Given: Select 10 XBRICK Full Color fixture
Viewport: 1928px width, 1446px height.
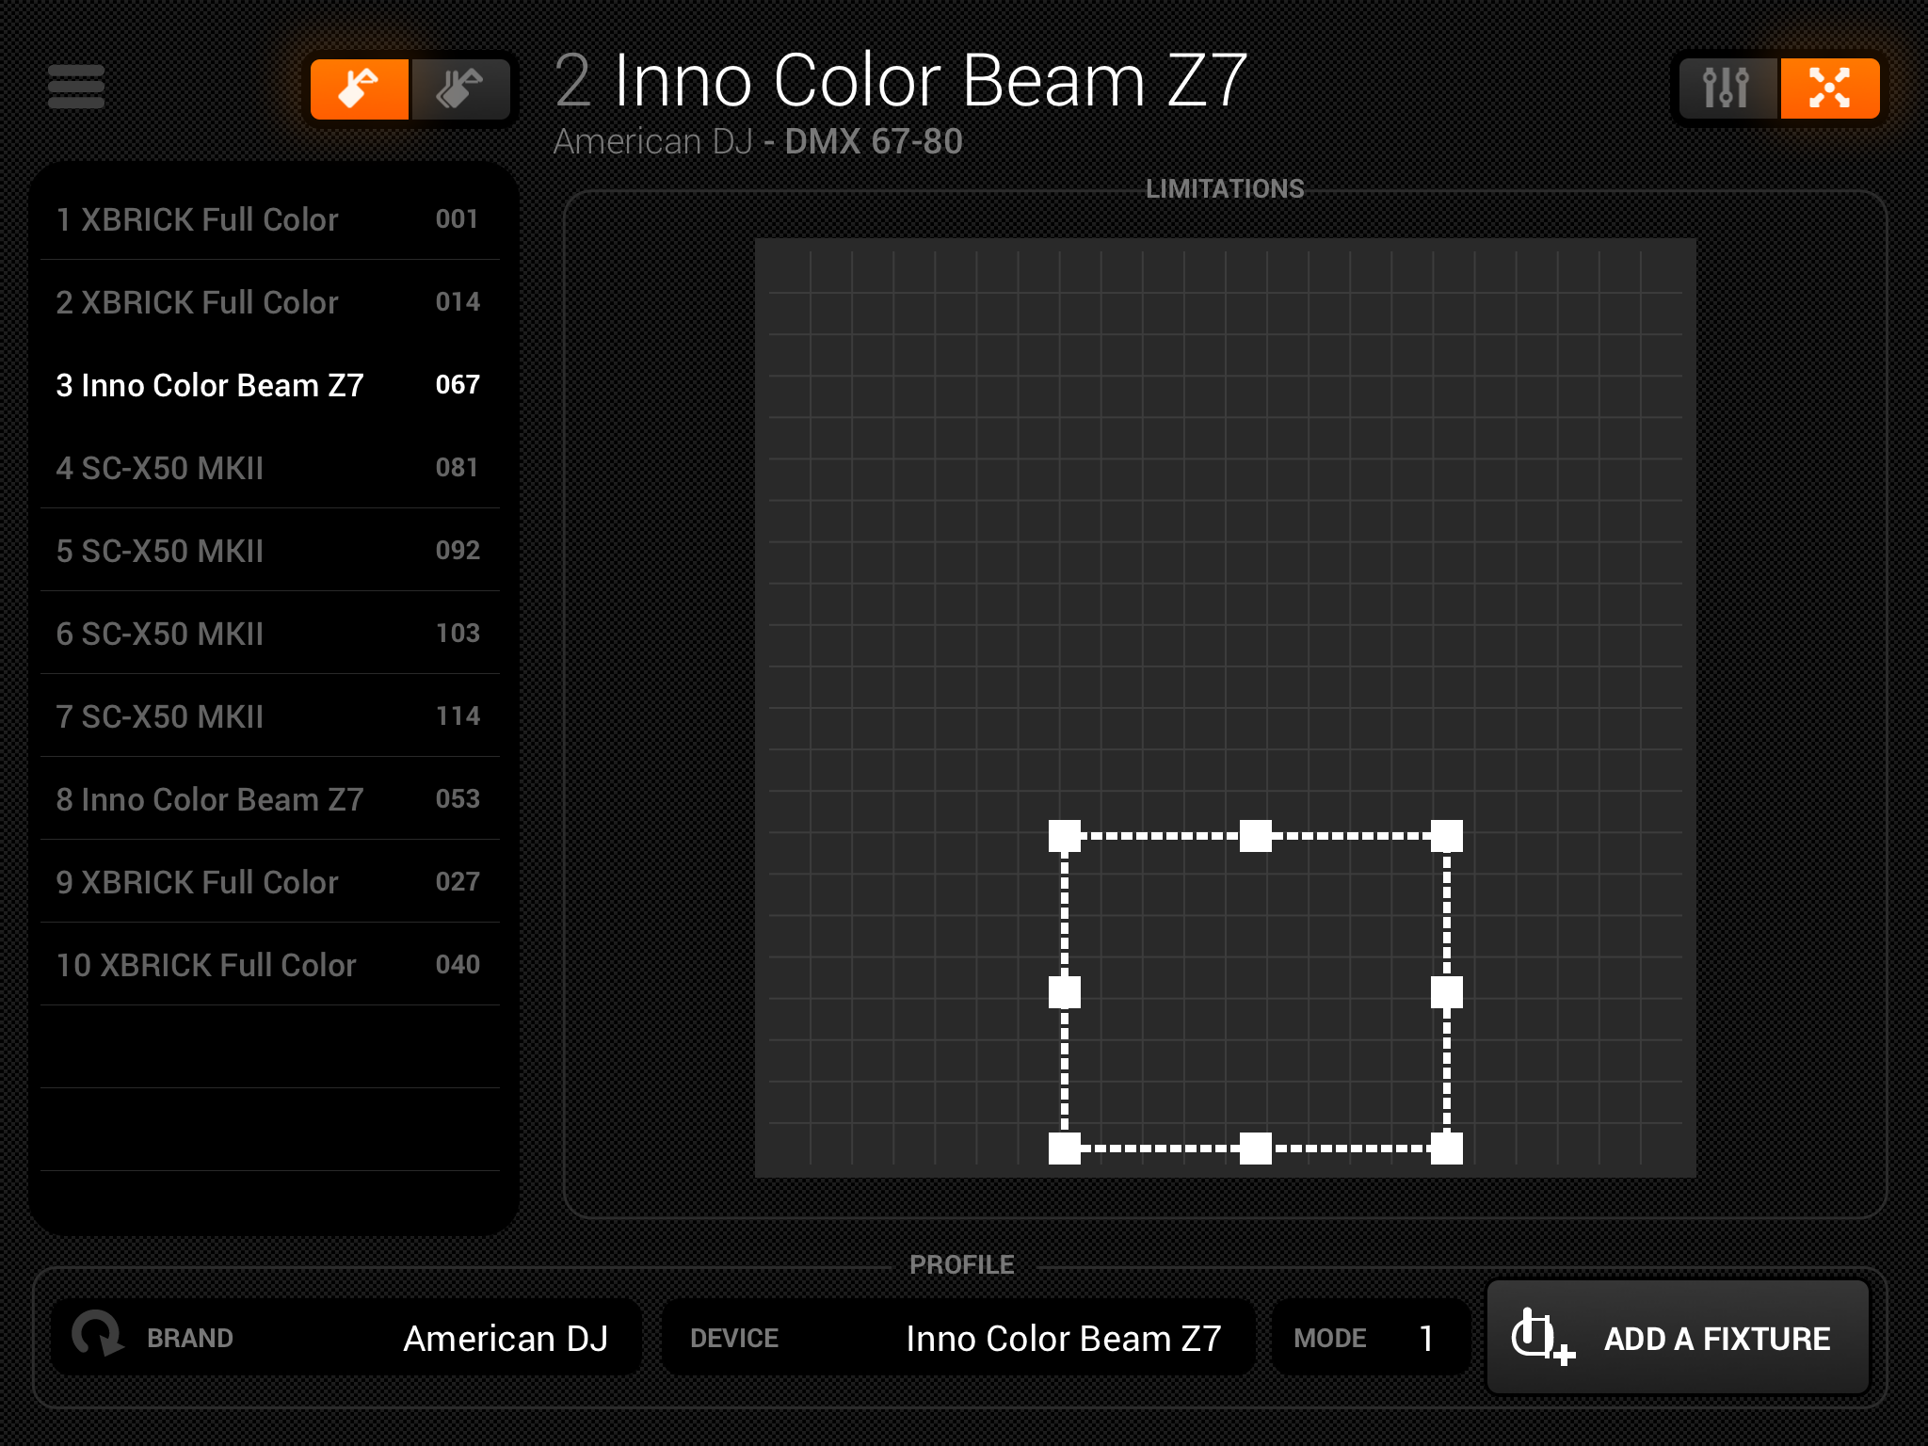Looking at the screenshot, I should coord(269,965).
